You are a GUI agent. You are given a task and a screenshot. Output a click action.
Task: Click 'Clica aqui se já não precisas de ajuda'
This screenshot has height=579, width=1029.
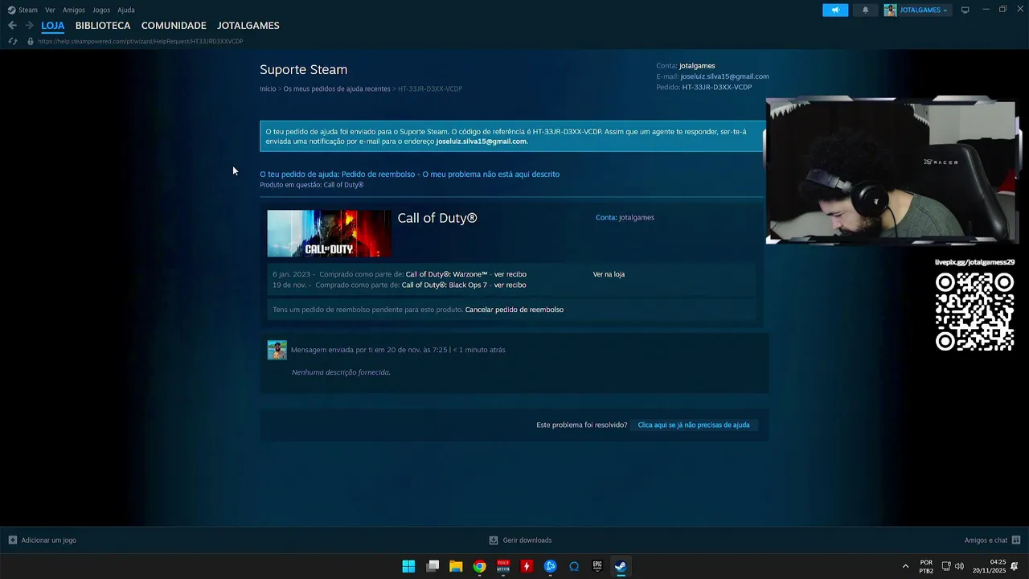click(694, 425)
